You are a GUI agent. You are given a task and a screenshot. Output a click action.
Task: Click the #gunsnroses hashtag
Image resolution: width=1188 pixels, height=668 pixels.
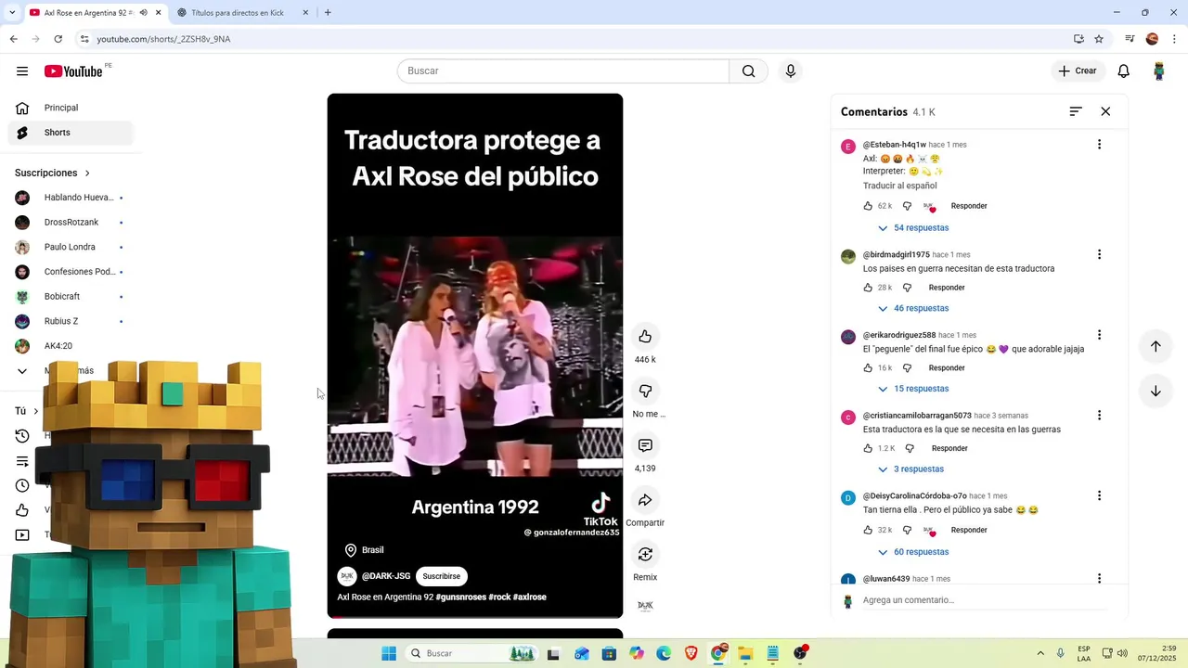click(460, 597)
